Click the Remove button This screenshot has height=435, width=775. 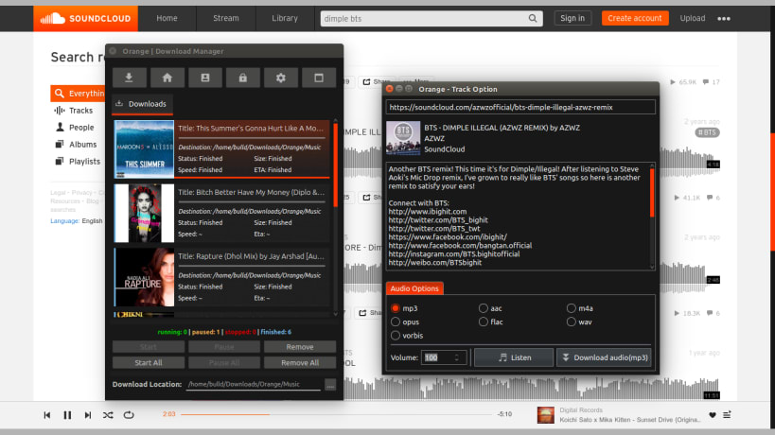[300, 347]
